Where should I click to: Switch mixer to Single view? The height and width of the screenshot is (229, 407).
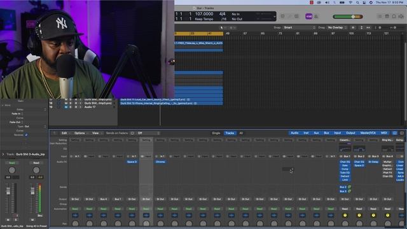(x=216, y=133)
